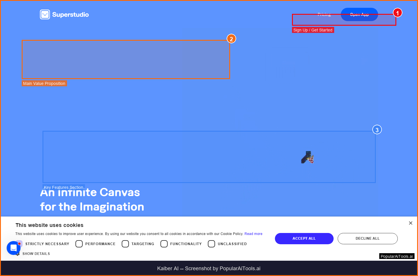Click the red numbered badge 1
Screen dimensions: 418x276
tap(397, 13)
